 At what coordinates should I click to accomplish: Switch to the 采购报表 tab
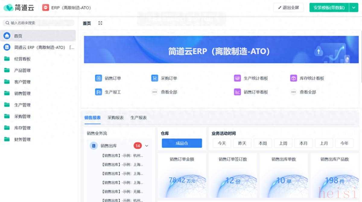tap(116, 118)
